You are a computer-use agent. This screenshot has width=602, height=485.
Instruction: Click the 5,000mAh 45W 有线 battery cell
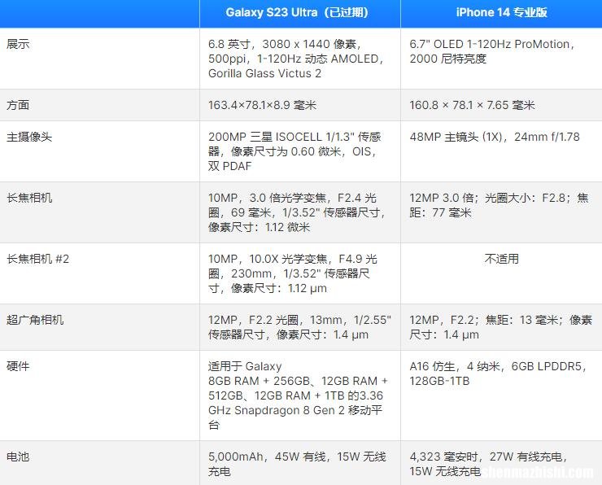[300, 463]
